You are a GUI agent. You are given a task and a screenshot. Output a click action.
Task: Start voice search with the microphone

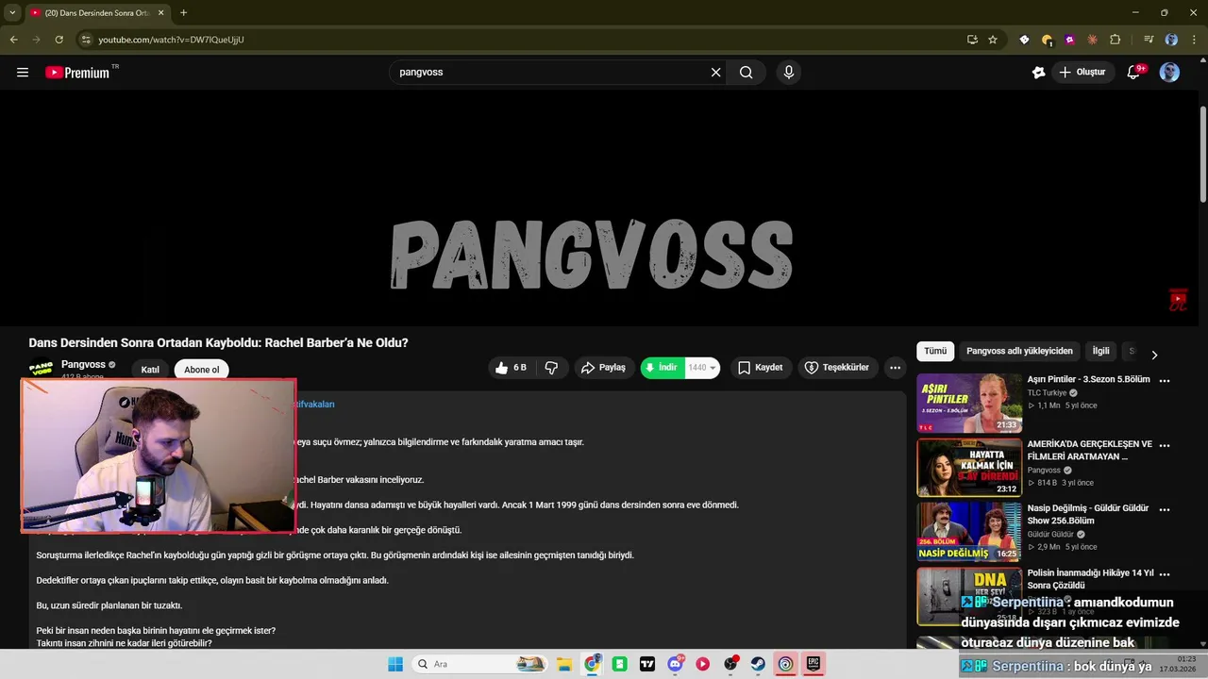[x=789, y=73]
